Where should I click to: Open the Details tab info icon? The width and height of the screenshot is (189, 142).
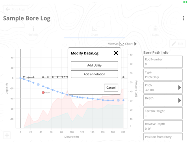[x=33, y=29]
